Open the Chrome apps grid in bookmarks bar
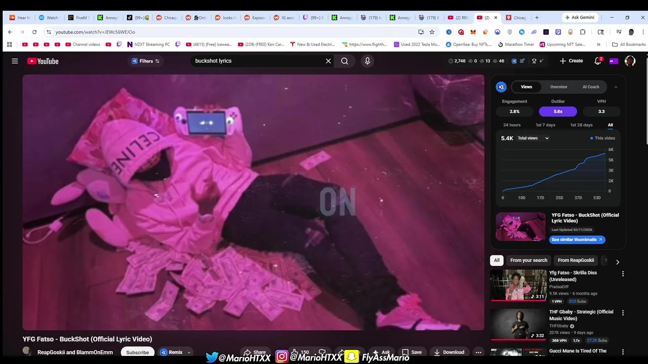648x364 pixels. [x=9, y=44]
